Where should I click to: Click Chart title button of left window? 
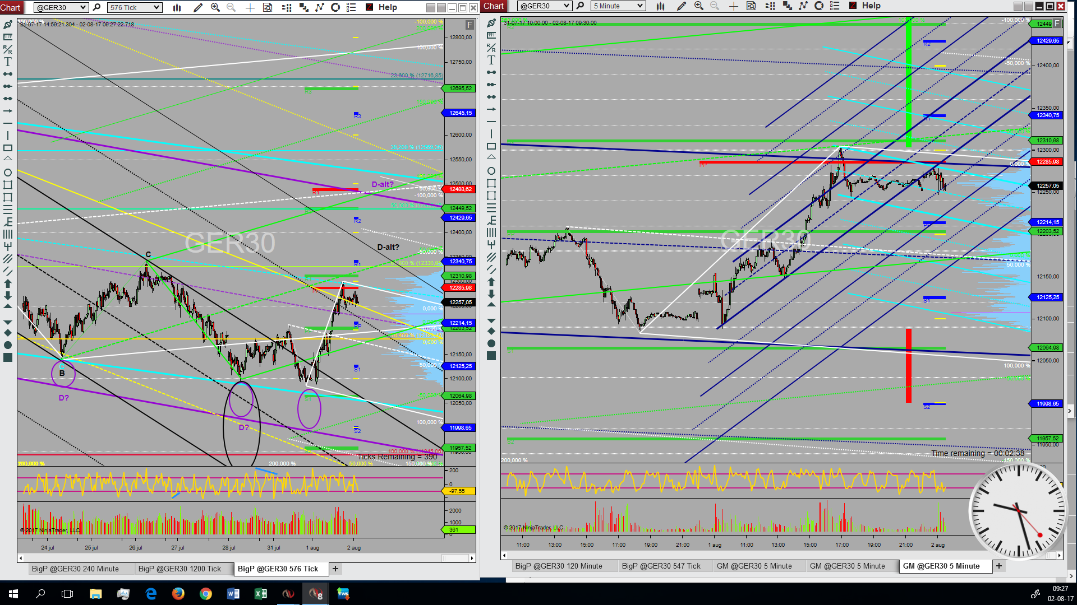tap(11, 7)
